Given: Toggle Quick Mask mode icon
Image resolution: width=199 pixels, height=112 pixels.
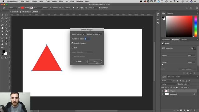Looking at the screenshot, I should click(2, 58).
